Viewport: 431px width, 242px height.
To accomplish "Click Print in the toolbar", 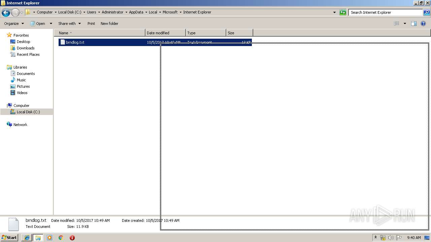I will [91, 24].
